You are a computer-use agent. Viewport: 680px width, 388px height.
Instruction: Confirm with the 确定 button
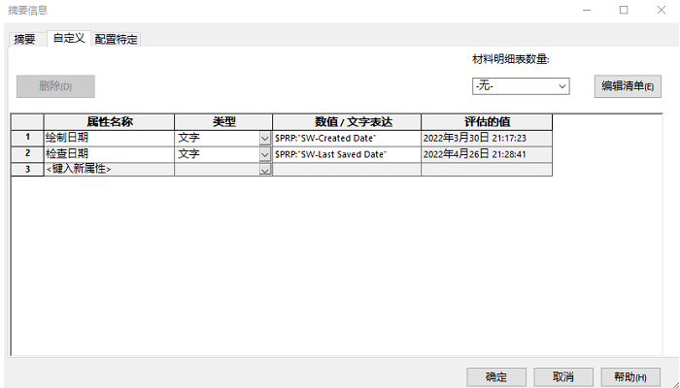[496, 377]
